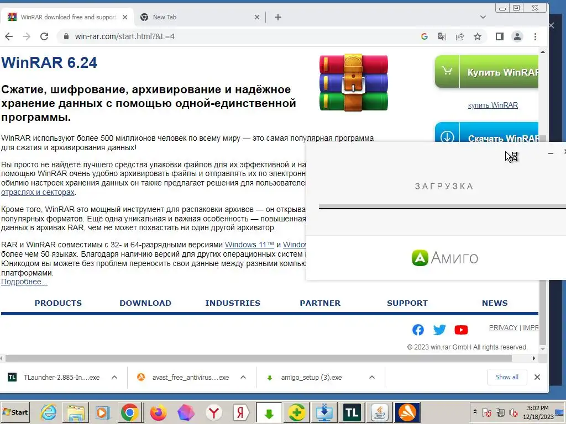Image resolution: width=566 pixels, height=424 pixels.
Task: Open PRODUCTS menu item
Action: pos(58,303)
